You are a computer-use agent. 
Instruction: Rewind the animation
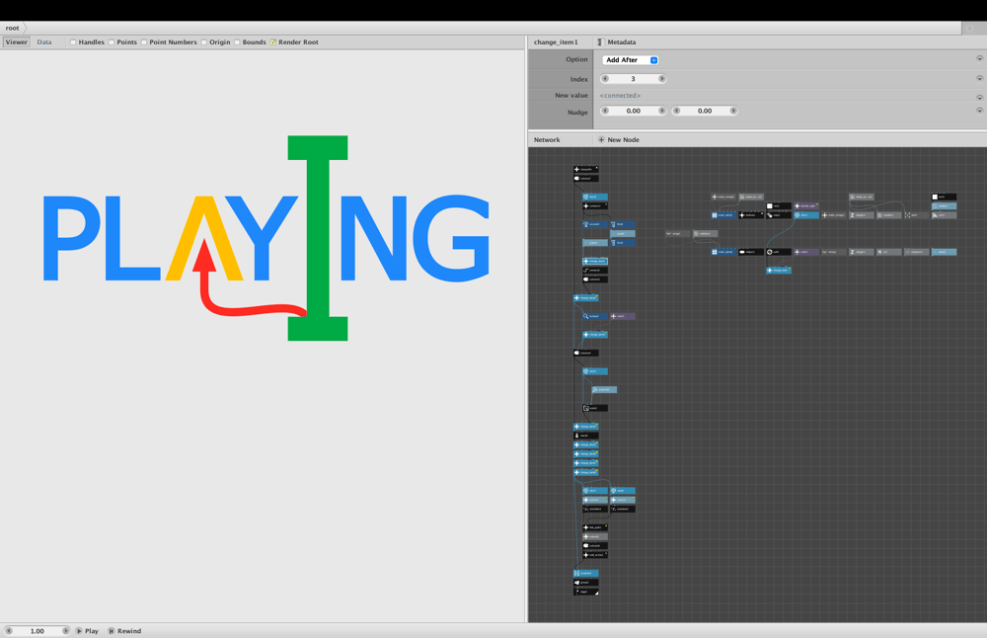point(124,630)
